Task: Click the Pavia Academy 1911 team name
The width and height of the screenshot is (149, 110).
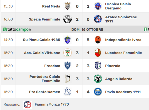Action: (x=123, y=92)
